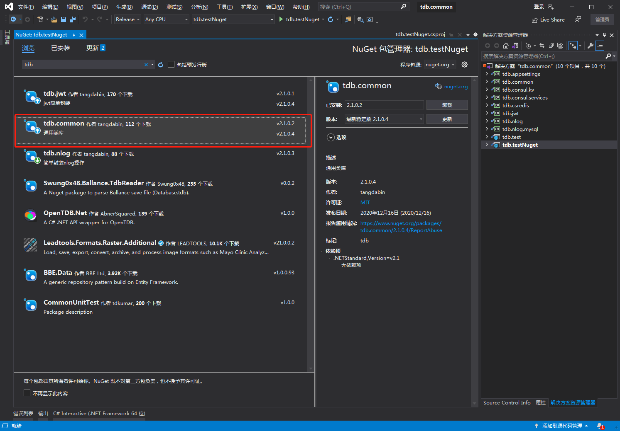Viewport: 620px width, 431px height.
Task: Open the Debug menu
Action: [x=149, y=7]
